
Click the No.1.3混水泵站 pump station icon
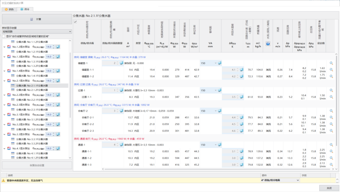click(x=9, y=57)
